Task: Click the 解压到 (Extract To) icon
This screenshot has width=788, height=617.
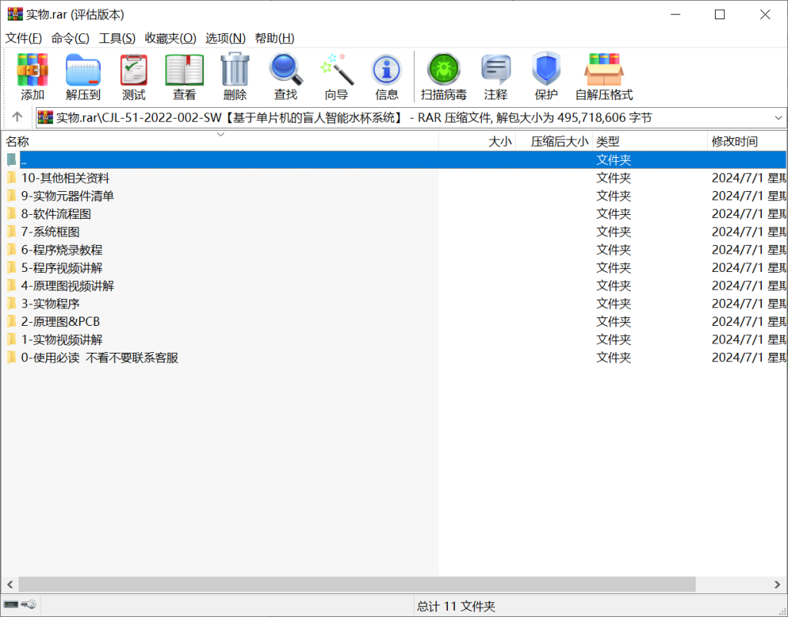Action: coord(83,77)
